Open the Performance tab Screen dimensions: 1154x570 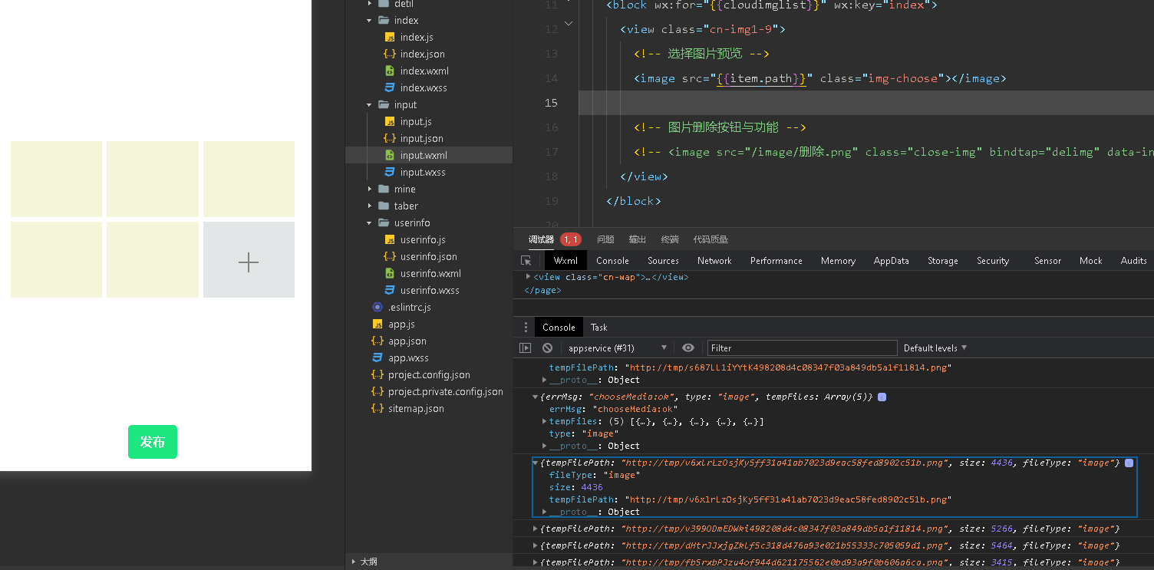point(776,261)
